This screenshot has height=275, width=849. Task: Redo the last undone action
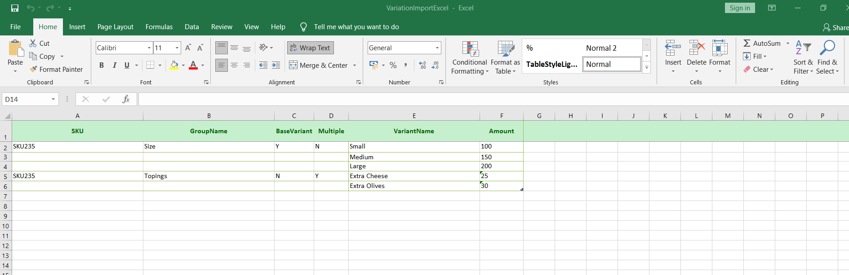[50, 8]
